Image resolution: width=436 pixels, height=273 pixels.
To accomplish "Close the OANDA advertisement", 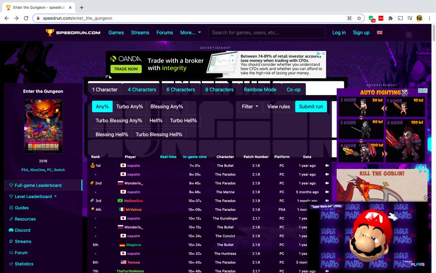I will 323,54.
